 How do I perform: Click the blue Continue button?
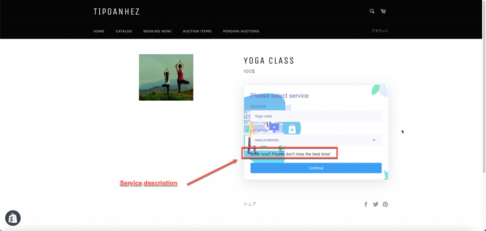(316, 168)
